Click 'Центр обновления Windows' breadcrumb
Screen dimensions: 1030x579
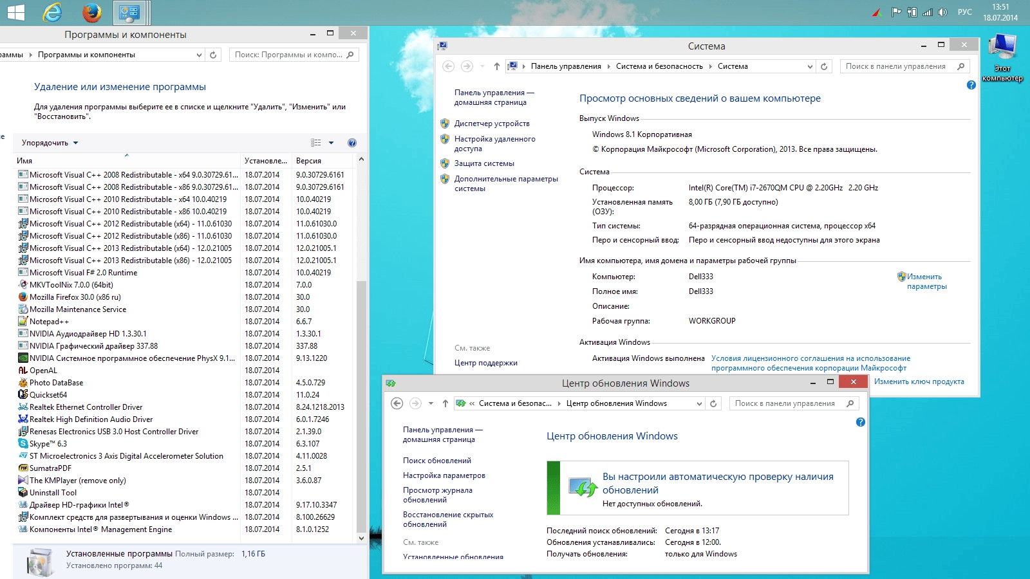point(616,403)
